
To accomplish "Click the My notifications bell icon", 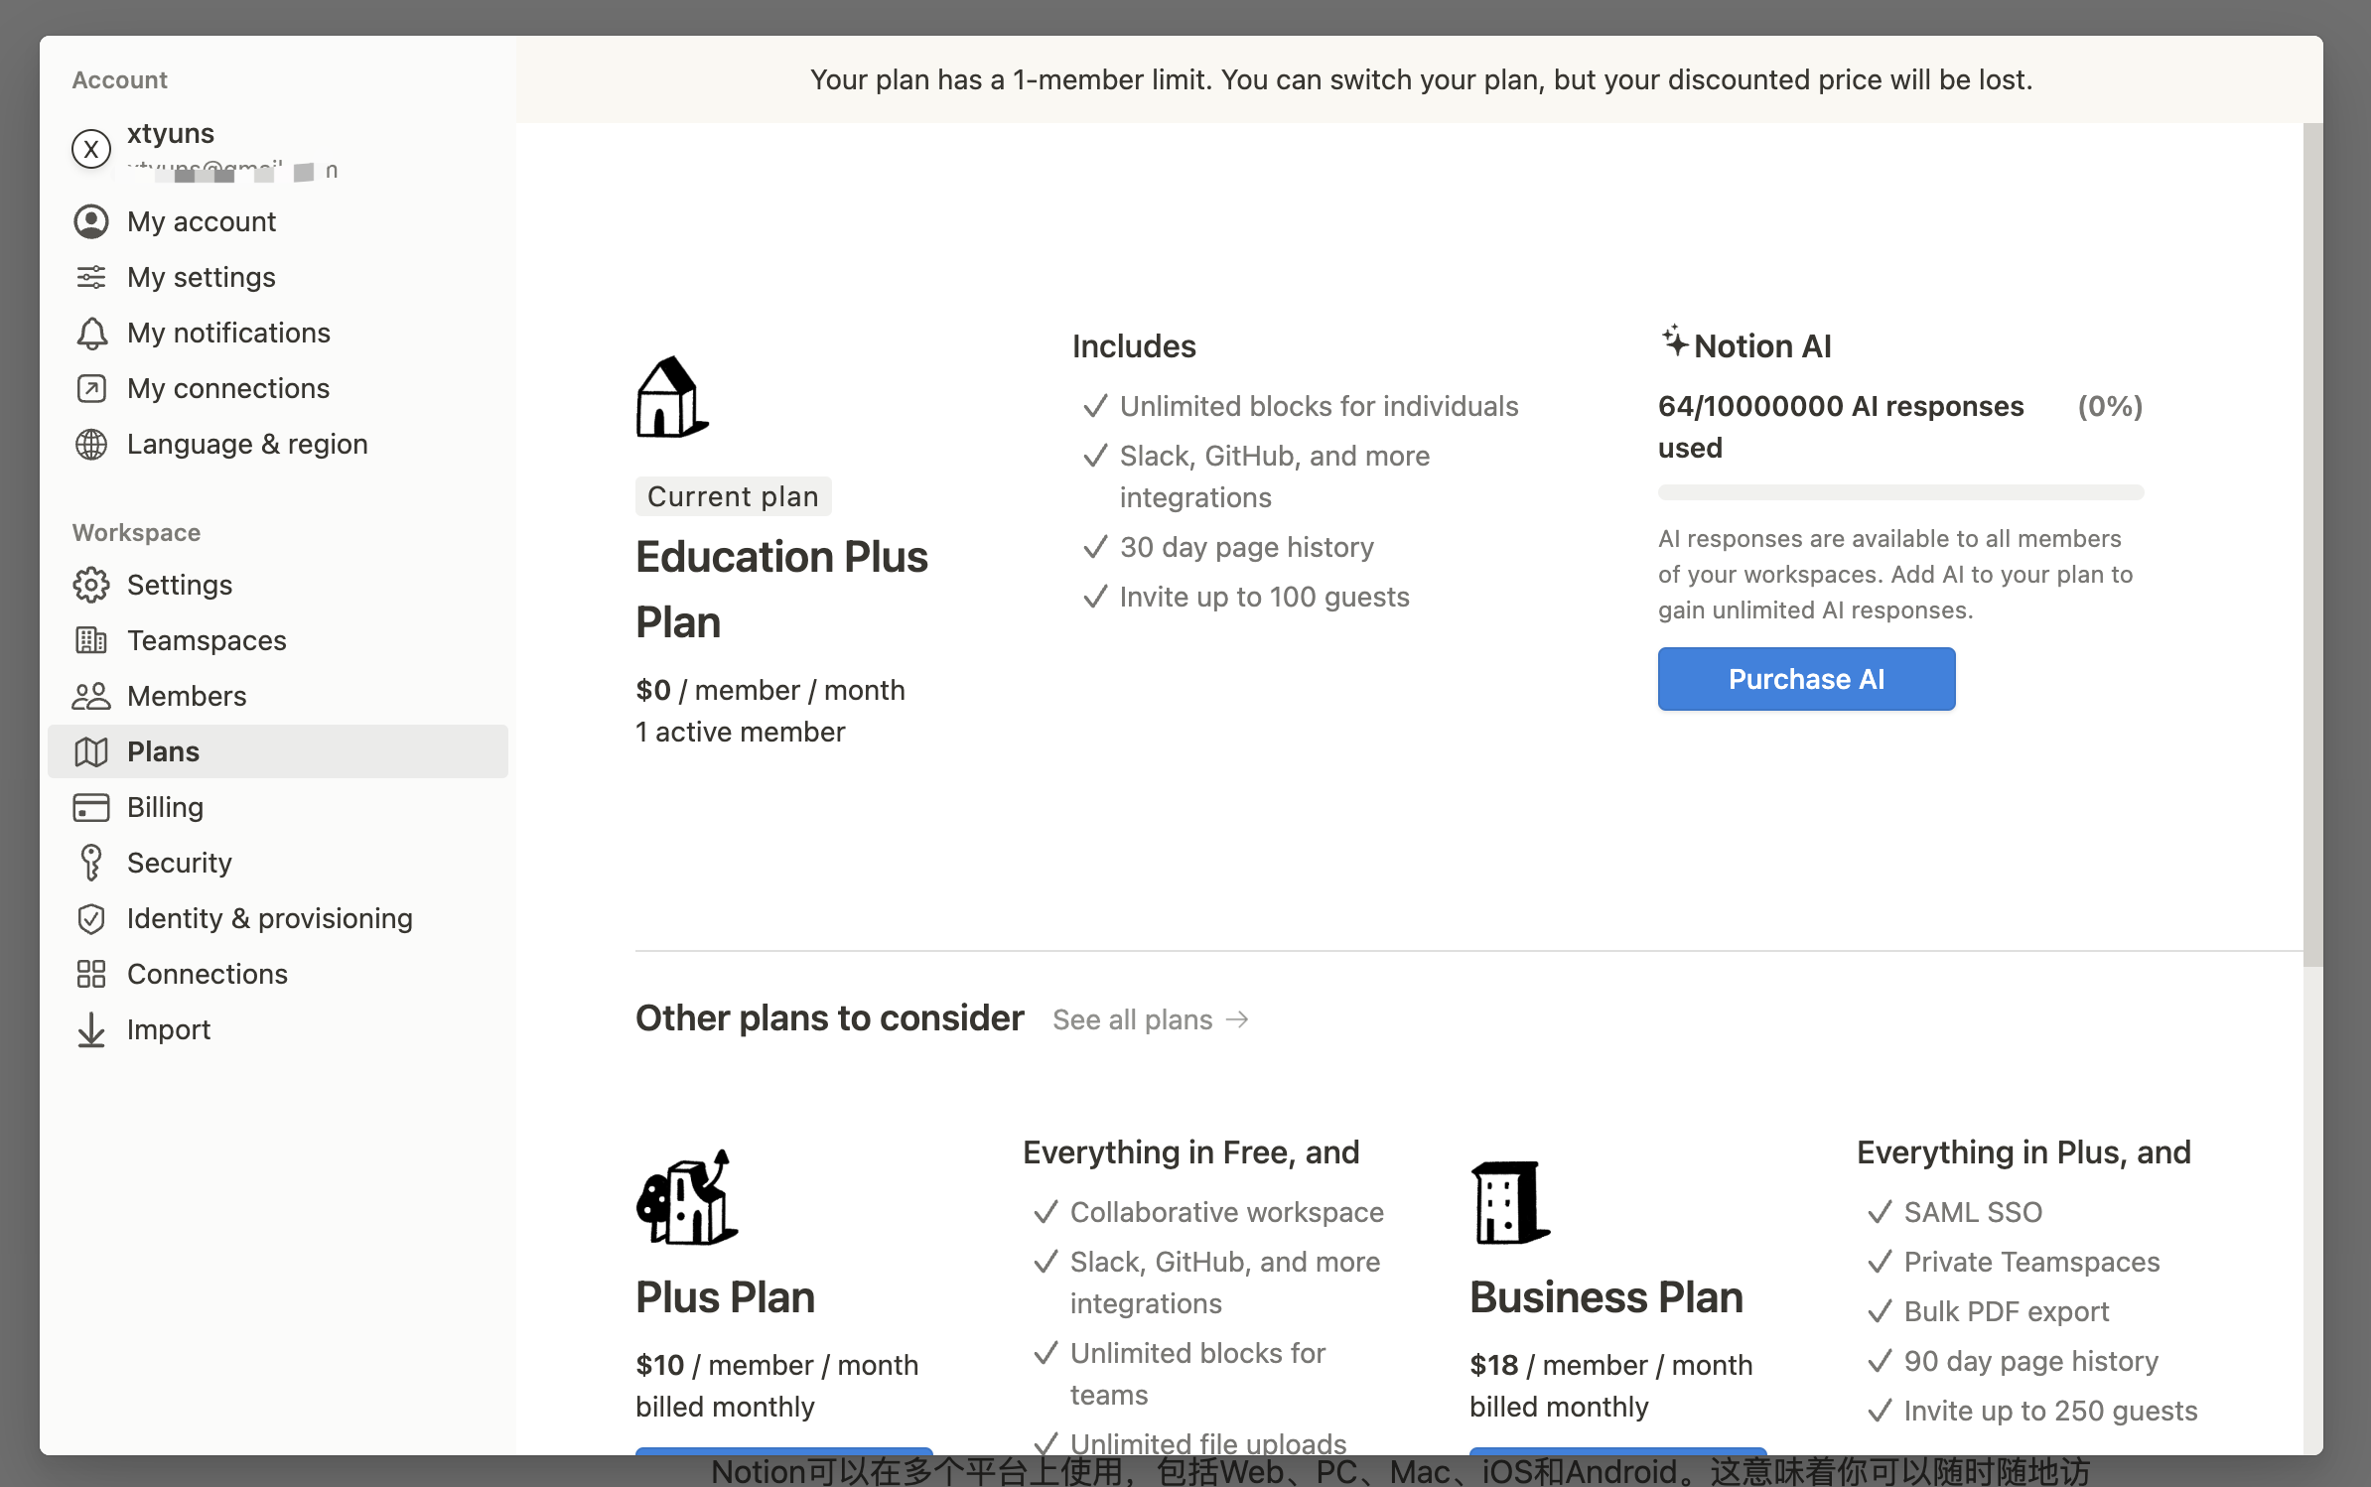I will (x=91, y=333).
